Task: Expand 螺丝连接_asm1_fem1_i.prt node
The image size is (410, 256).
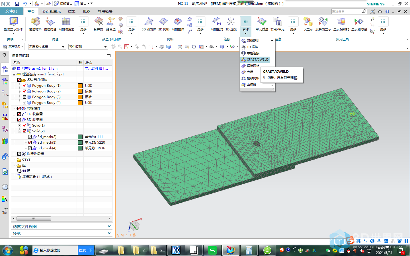Action: pos(14,74)
